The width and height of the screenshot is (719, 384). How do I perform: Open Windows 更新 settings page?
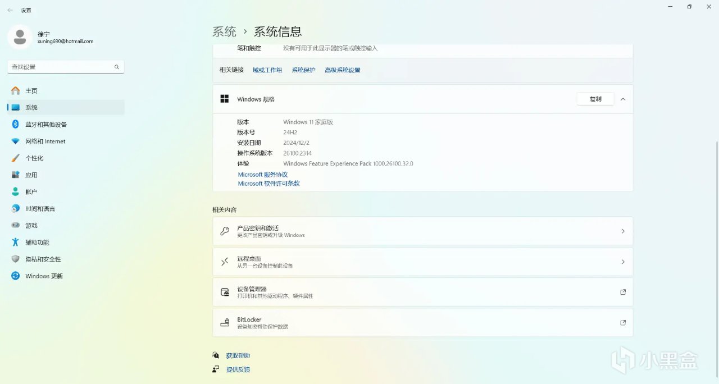(x=66, y=276)
